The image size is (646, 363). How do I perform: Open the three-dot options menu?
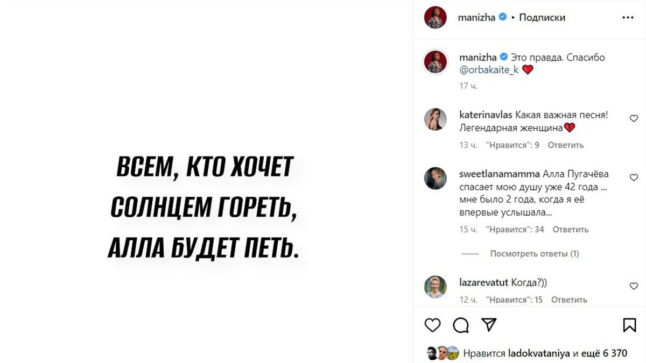pyautogui.click(x=628, y=17)
